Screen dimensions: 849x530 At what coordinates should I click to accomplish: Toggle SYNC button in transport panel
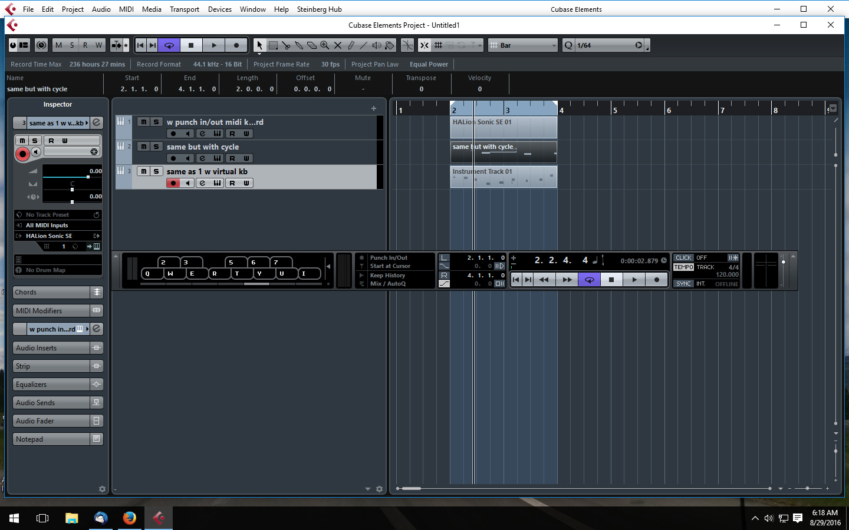tap(683, 284)
